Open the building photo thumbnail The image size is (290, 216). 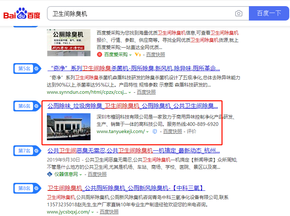pyautogui.click(x=69, y=127)
